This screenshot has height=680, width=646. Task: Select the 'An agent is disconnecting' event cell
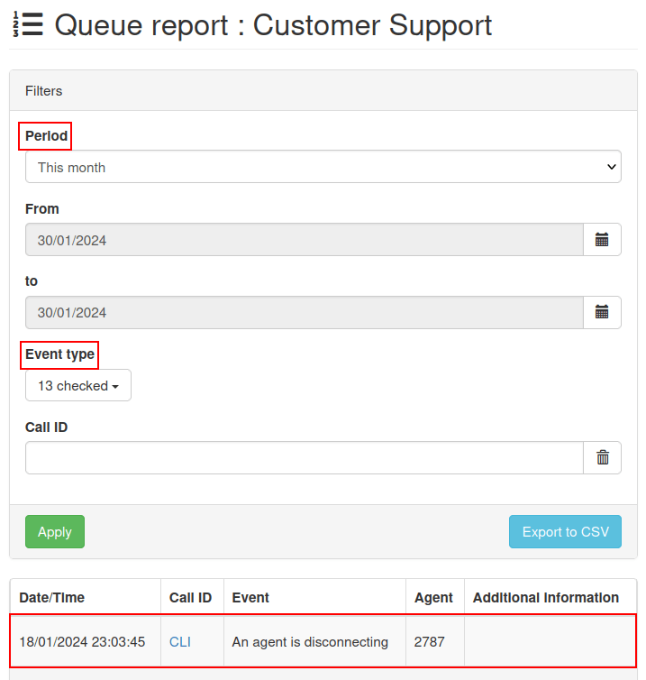pyautogui.click(x=310, y=642)
